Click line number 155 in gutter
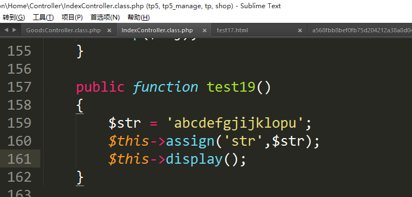Image resolution: width=412 pixels, height=197 pixels. tap(20, 51)
